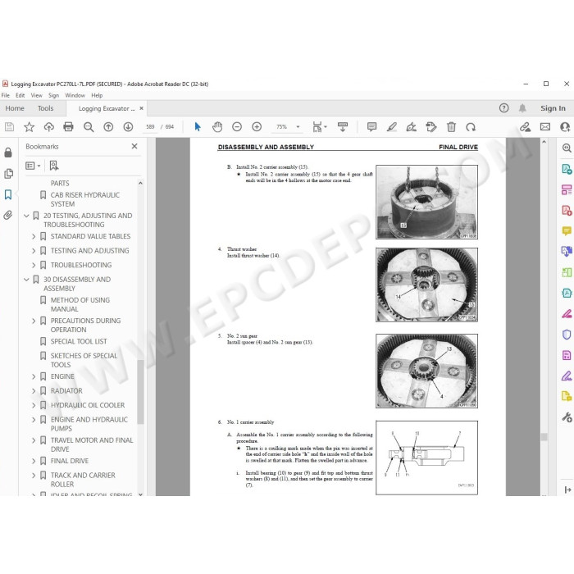574x574 pixels.
Task: Send file by email envelope icon
Action: [545, 127]
